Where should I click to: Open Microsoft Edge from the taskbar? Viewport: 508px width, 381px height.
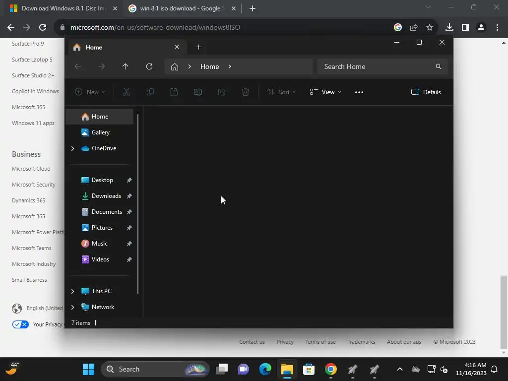[265, 369]
